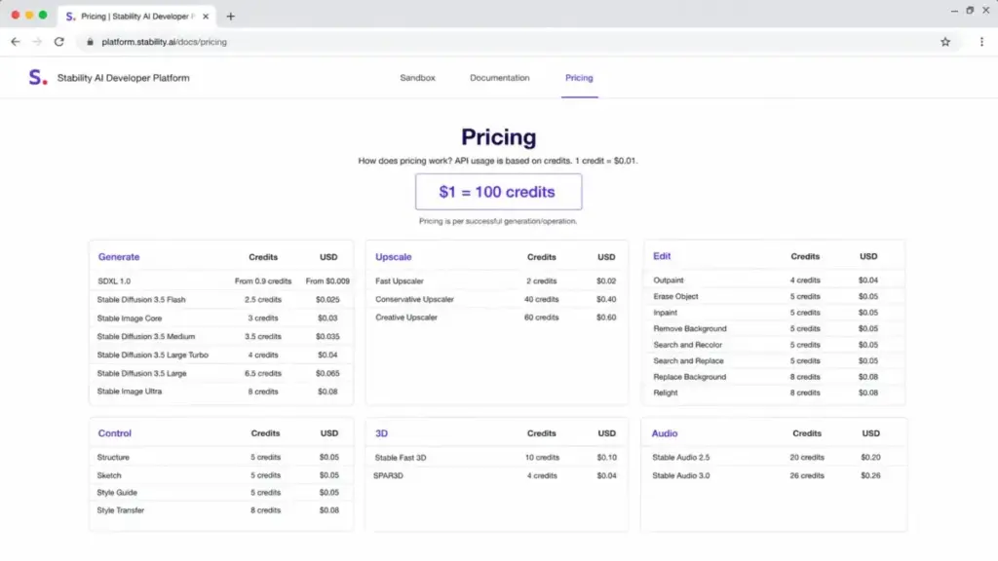Click 'Pricing is per successful generation' note

[x=498, y=221]
